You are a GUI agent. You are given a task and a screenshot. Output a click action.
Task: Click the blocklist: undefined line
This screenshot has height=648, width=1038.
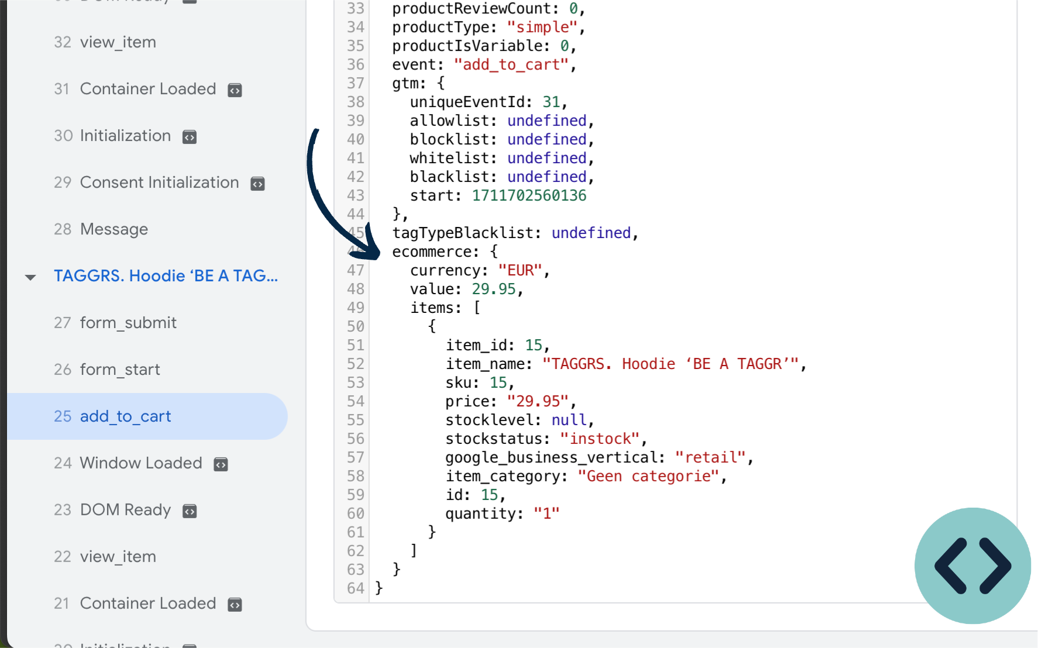(502, 139)
